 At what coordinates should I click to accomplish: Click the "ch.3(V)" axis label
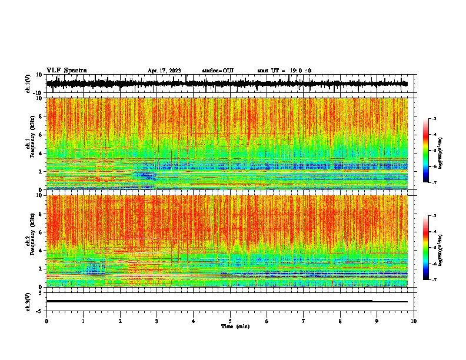tap(28, 302)
